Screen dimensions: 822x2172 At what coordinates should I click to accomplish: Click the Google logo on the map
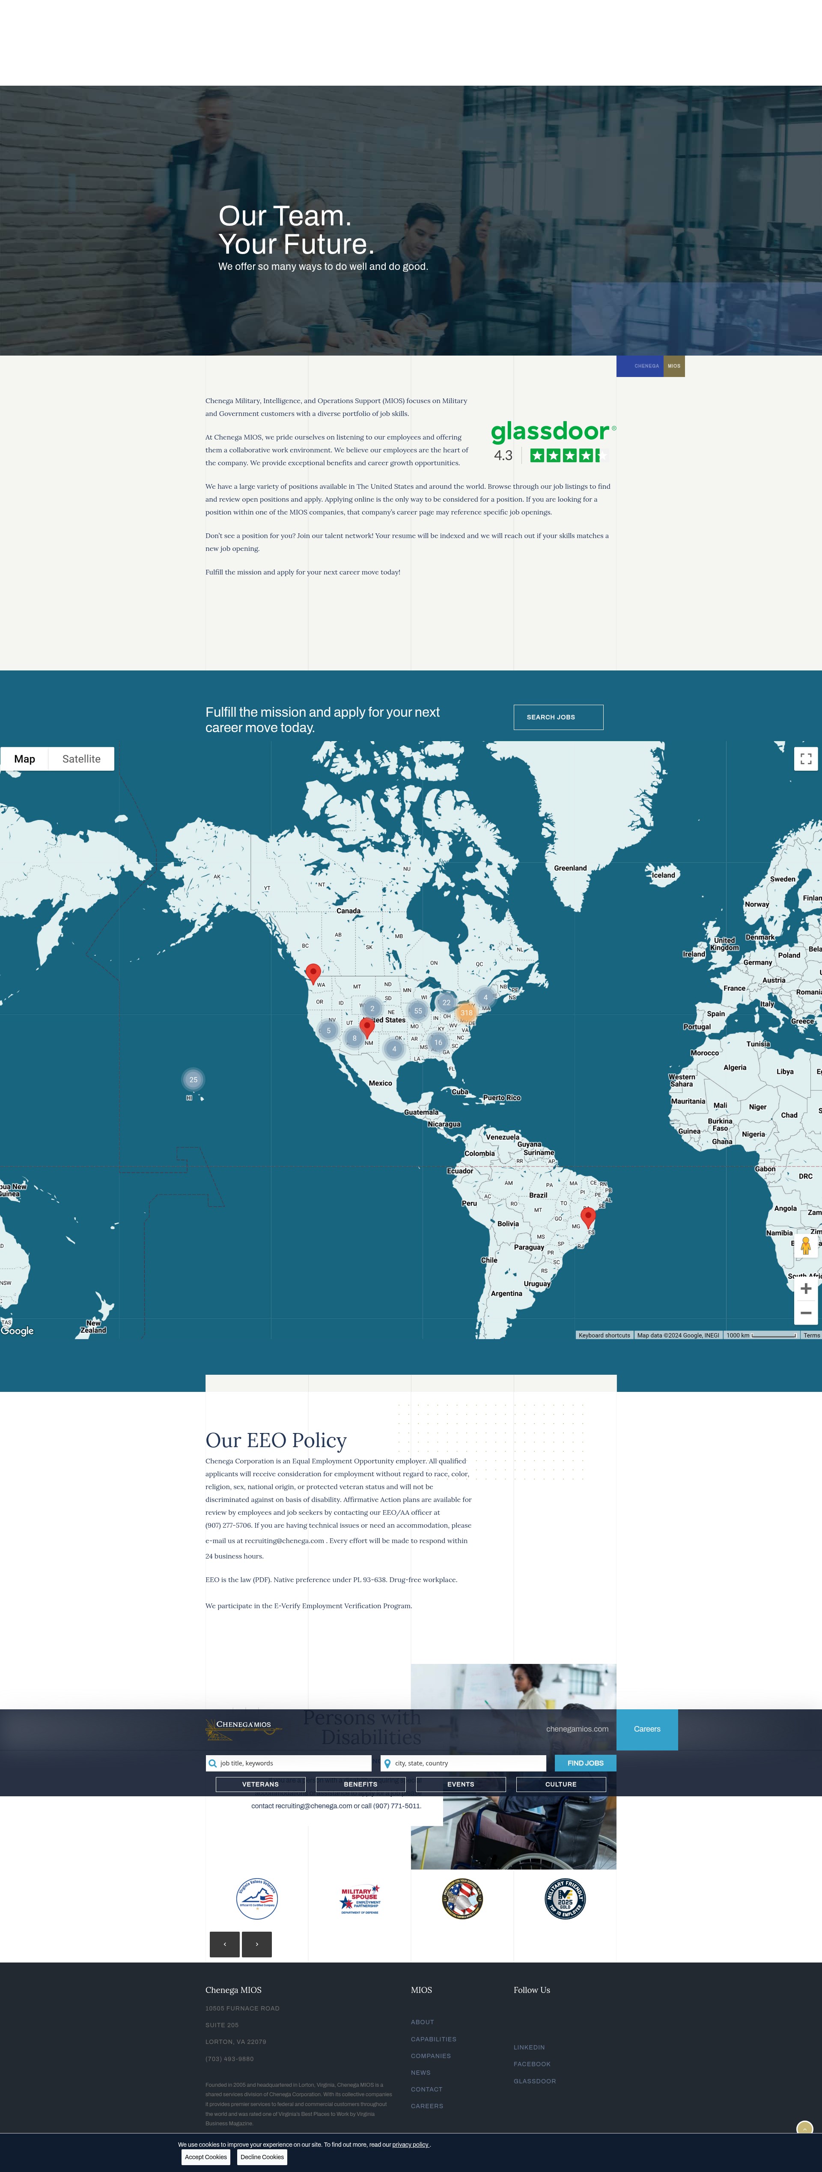pyautogui.click(x=18, y=1331)
